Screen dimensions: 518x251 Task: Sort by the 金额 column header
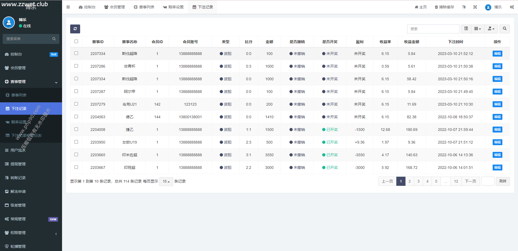click(269, 42)
